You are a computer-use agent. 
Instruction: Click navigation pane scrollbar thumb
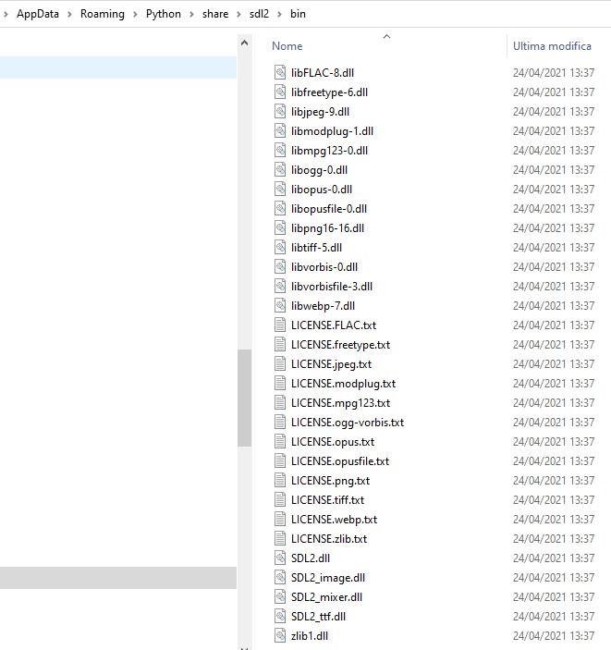click(245, 398)
